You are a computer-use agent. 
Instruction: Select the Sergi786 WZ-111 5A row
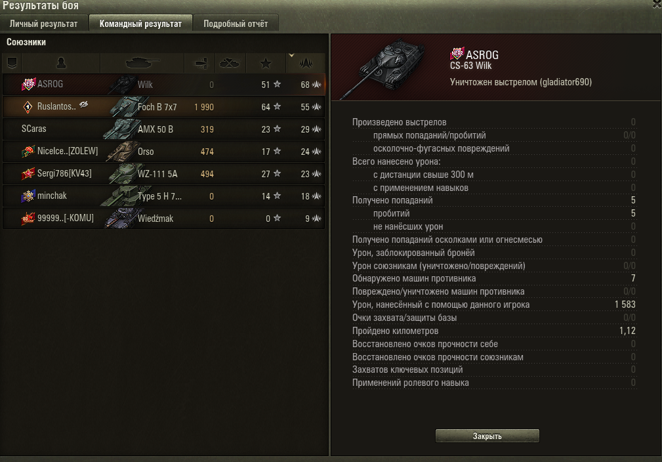pyautogui.click(x=164, y=174)
